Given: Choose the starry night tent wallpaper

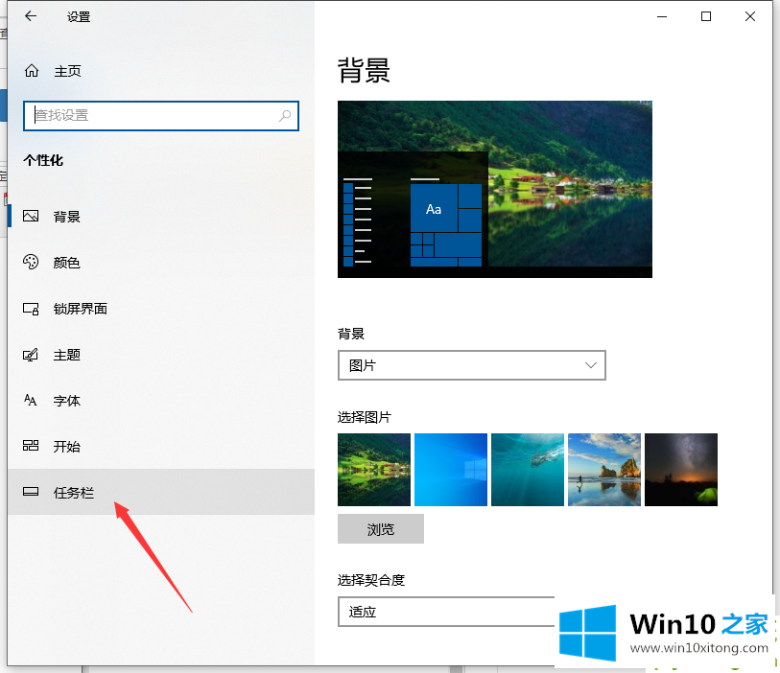Looking at the screenshot, I should click(x=681, y=470).
